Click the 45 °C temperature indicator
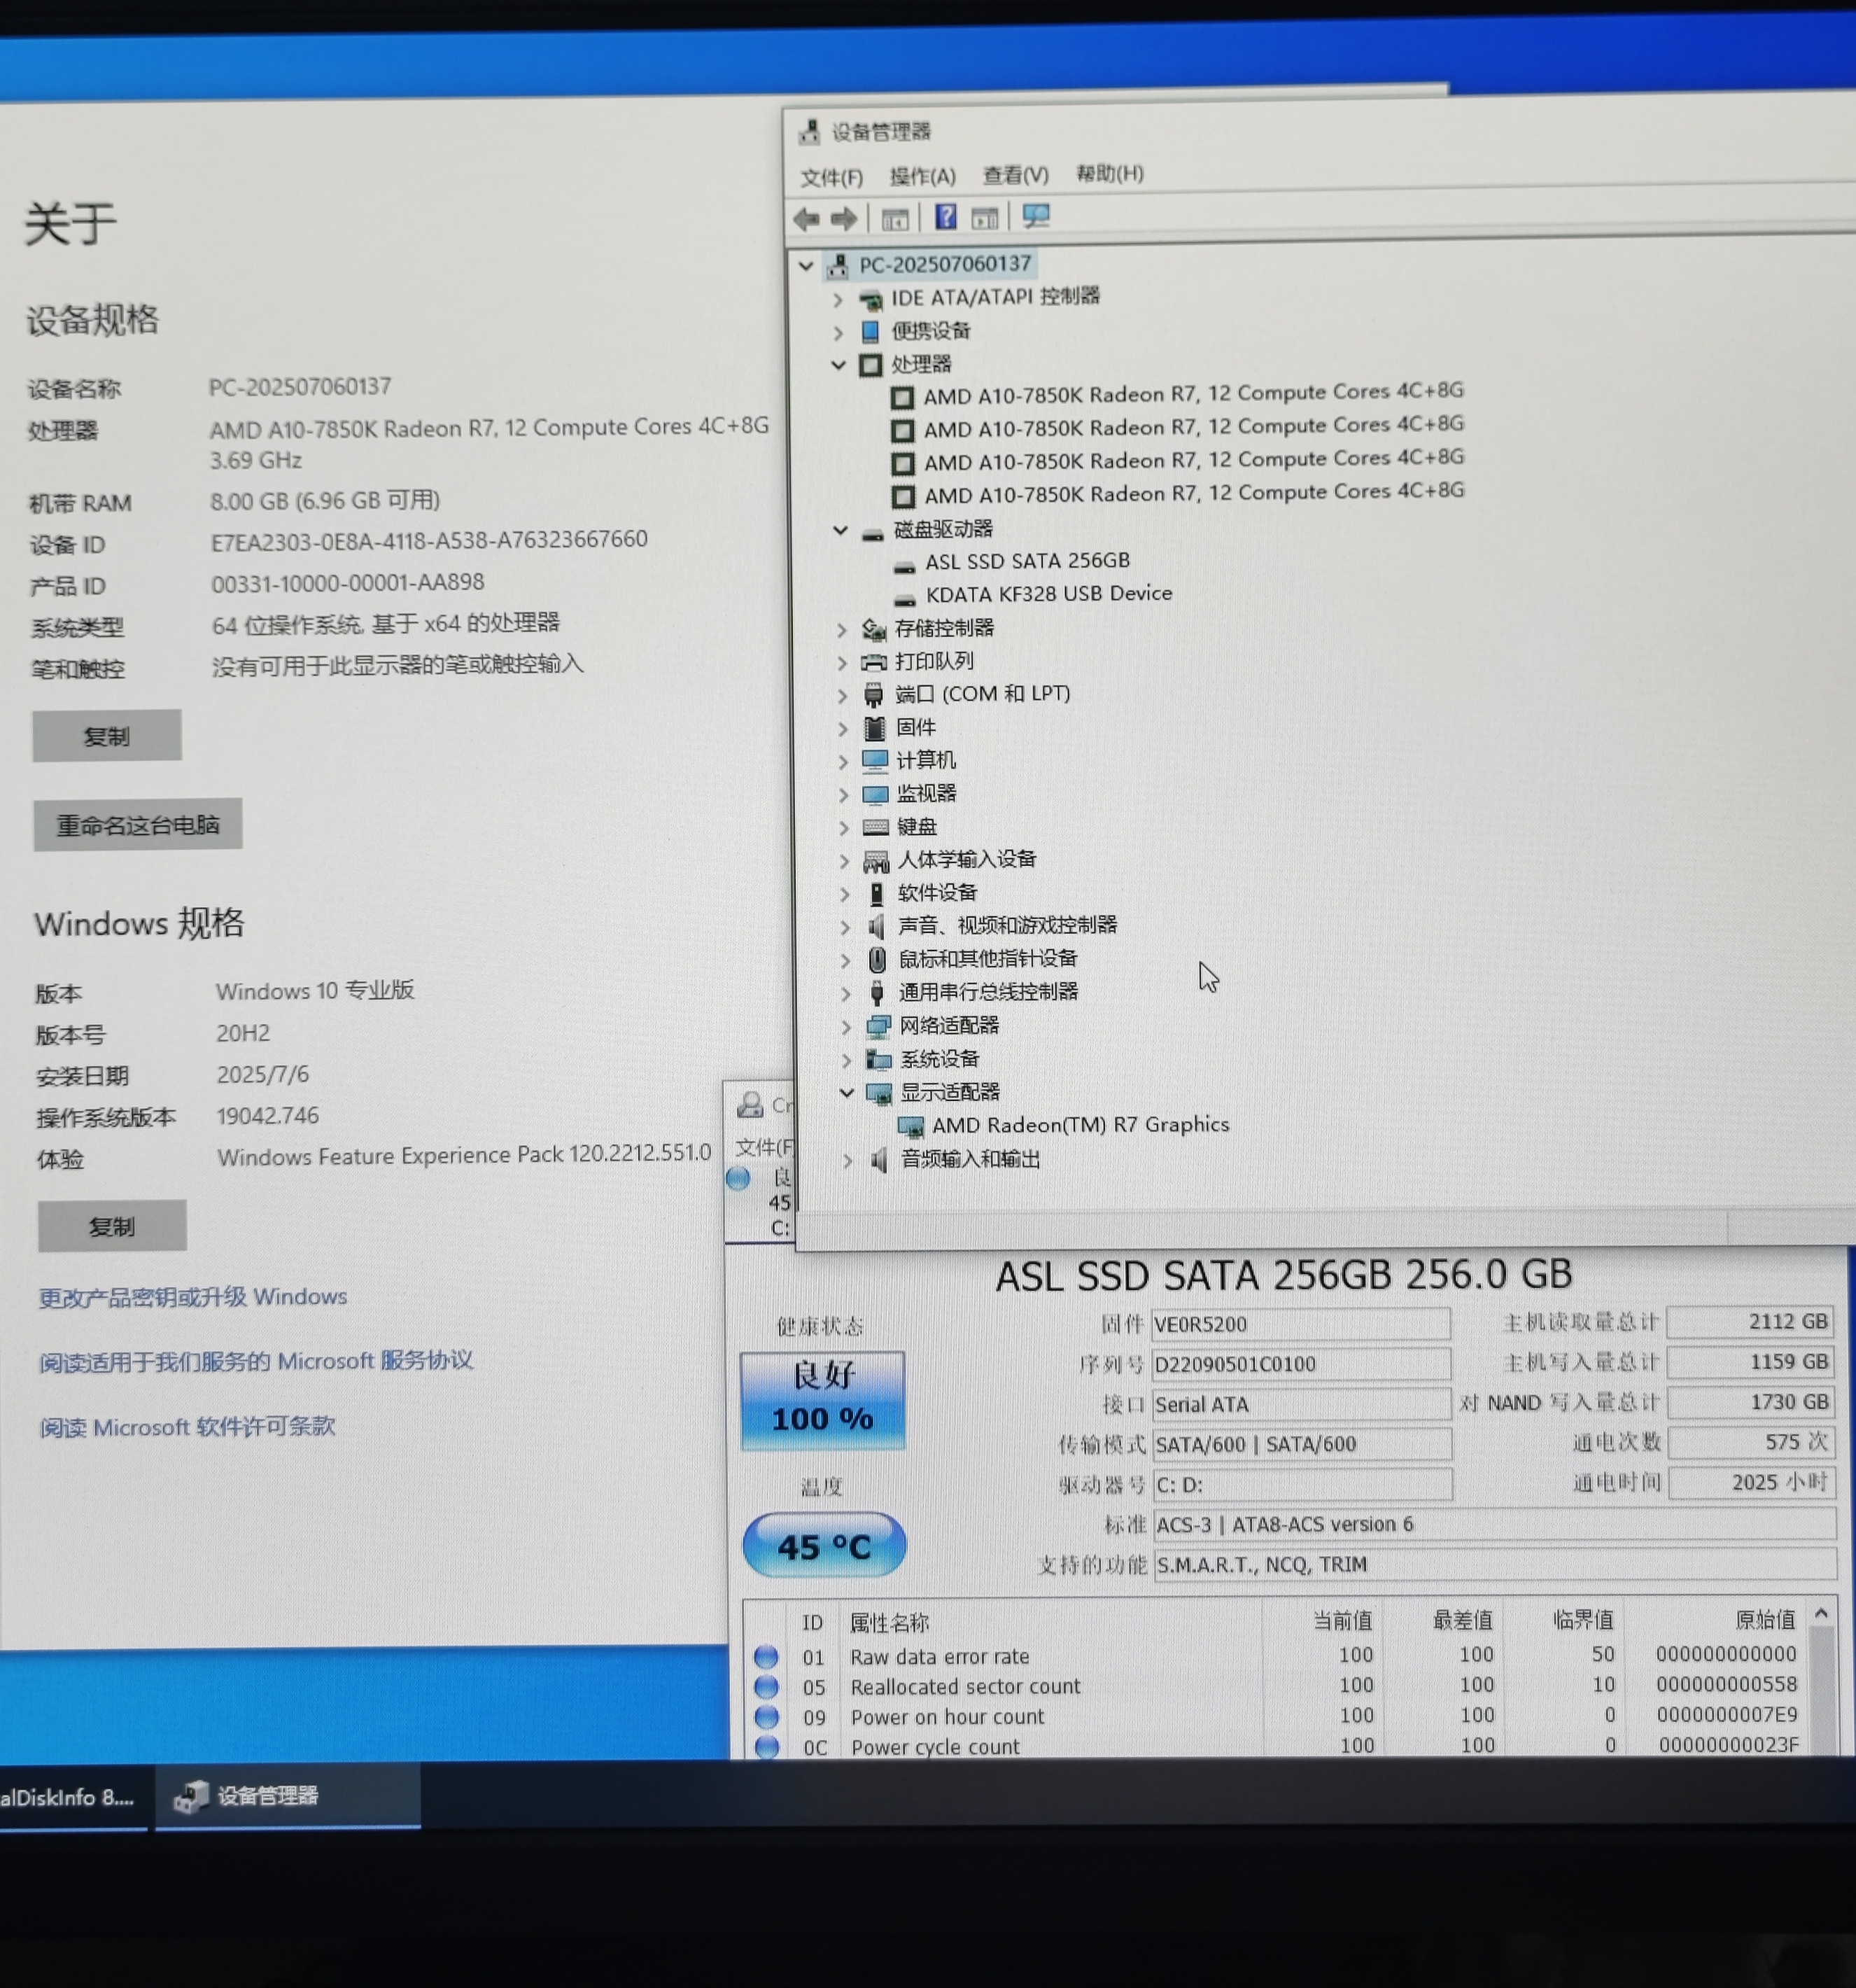 point(824,1546)
